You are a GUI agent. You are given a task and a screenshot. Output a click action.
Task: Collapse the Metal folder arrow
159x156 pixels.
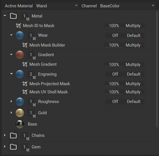[x=5, y=16]
